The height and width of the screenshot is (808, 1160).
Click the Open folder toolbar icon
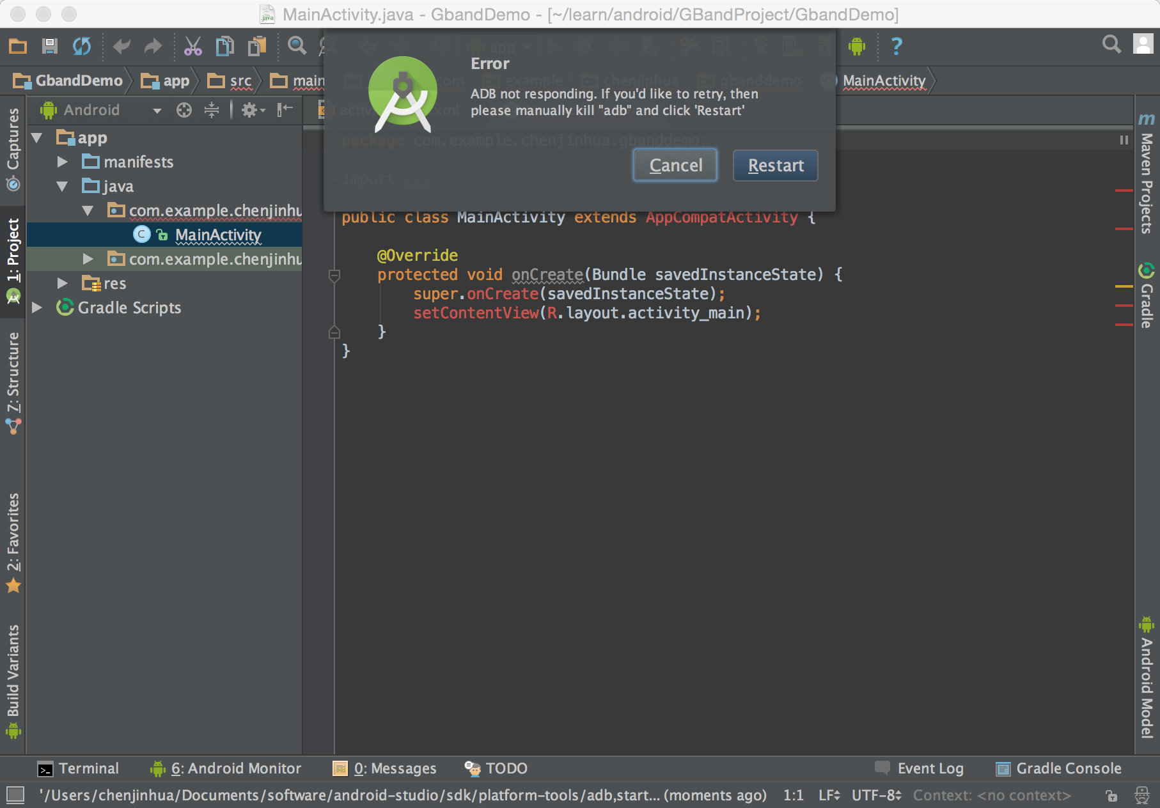(x=18, y=46)
